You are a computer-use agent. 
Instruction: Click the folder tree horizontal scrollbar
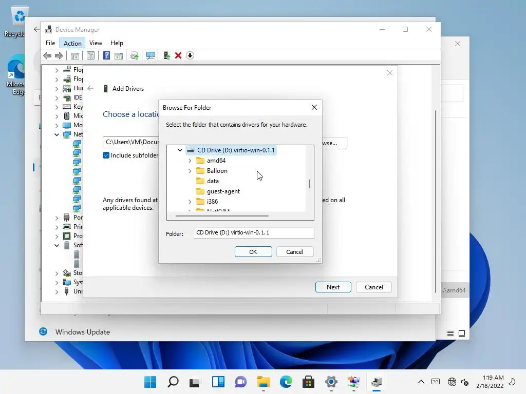(x=222, y=216)
